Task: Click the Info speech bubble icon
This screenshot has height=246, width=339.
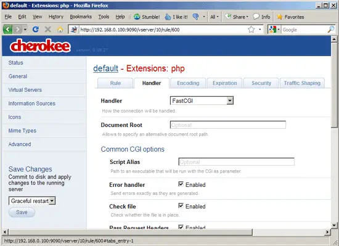Action: [256, 17]
